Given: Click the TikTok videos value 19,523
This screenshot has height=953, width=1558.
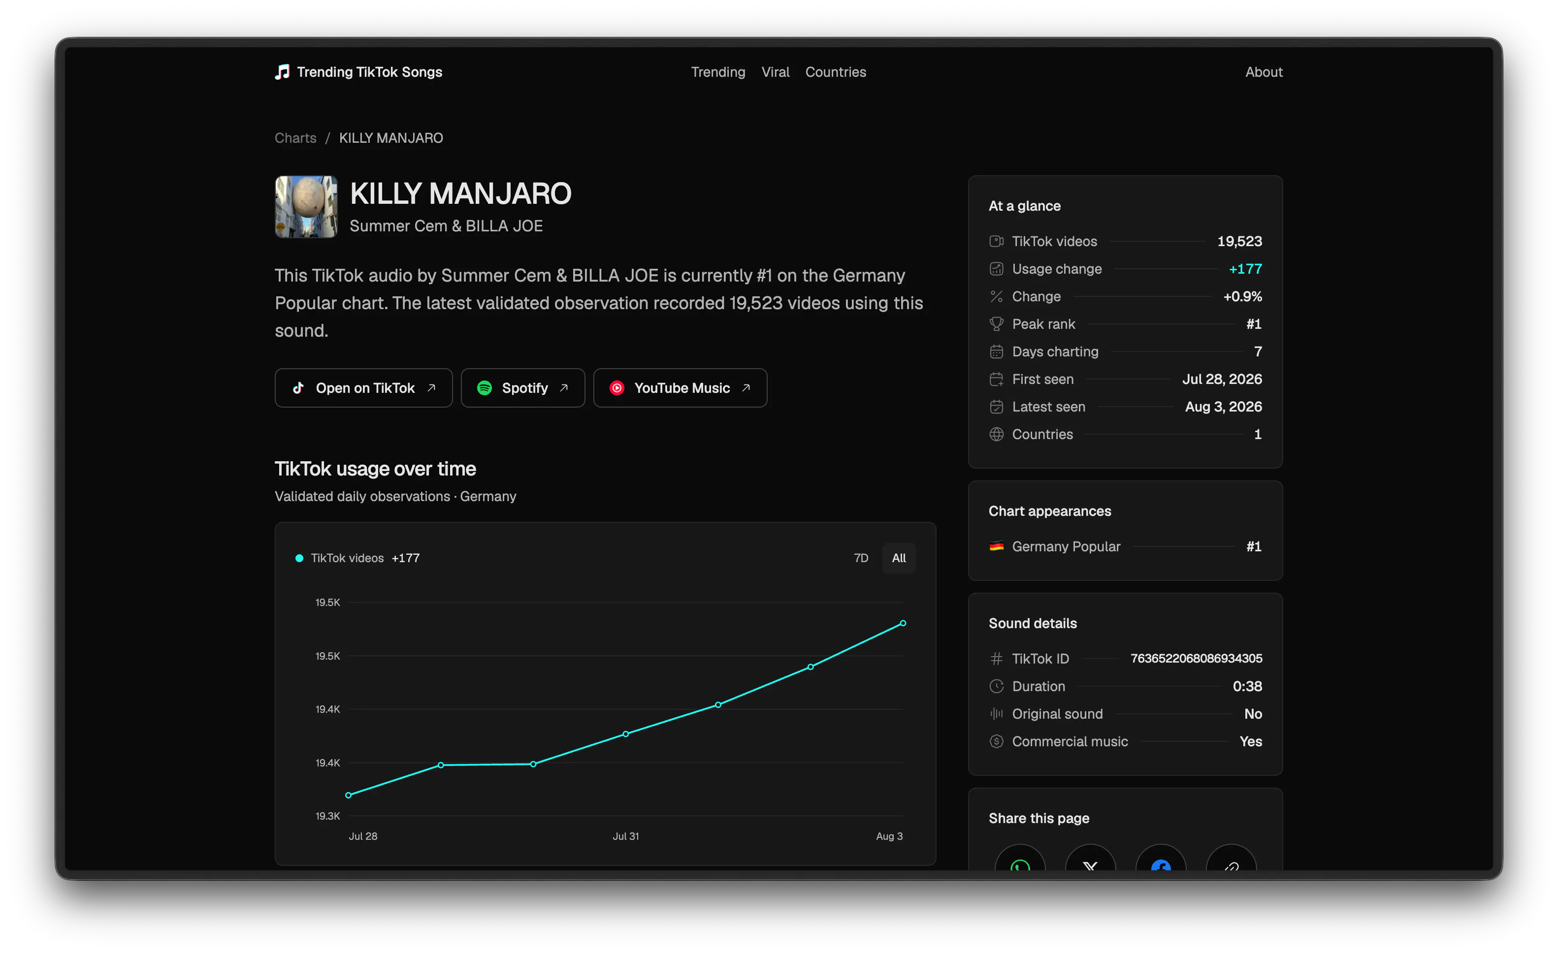Looking at the screenshot, I should coord(1239,241).
